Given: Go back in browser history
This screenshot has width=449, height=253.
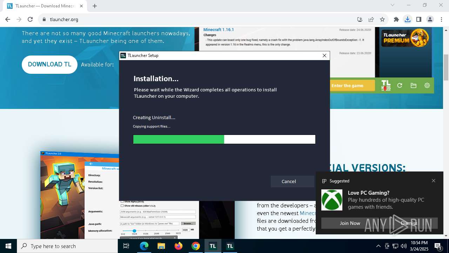Looking at the screenshot, I should coord(8,19).
